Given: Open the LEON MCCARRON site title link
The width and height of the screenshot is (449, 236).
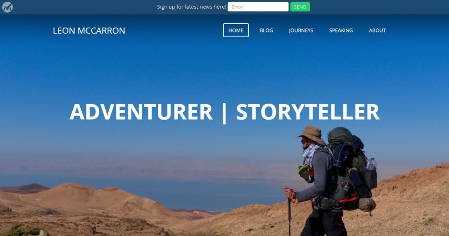Looking at the screenshot, I should (x=89, y=31).
